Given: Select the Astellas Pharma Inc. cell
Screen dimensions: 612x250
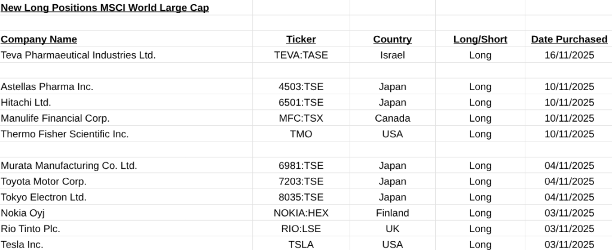Looking at the screenshot, I should coord(47,87).
